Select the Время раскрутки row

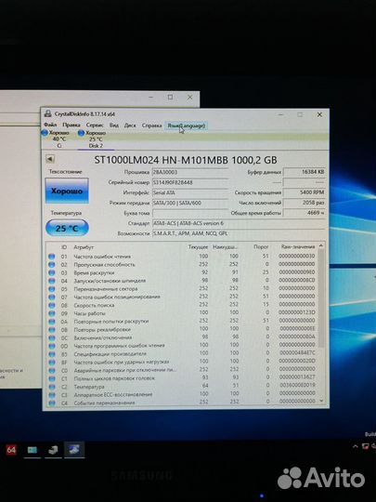[x=182, y=272]
